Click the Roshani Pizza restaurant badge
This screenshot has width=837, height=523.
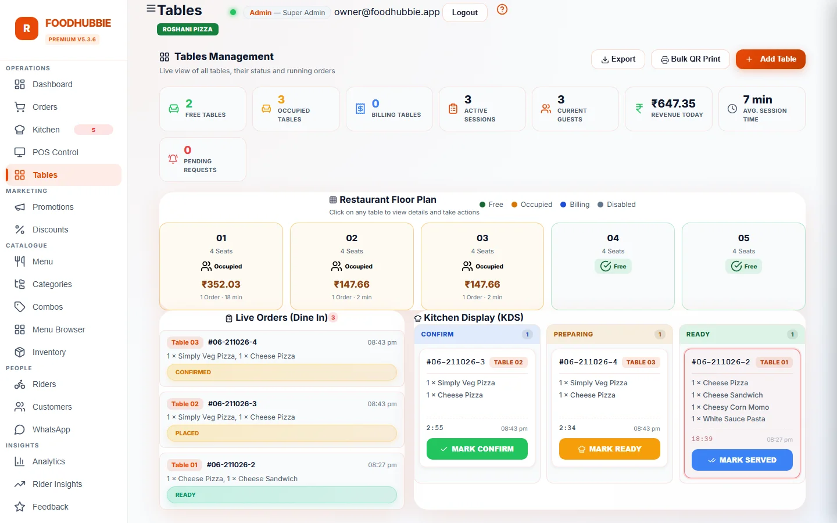(x=187, y=29)
